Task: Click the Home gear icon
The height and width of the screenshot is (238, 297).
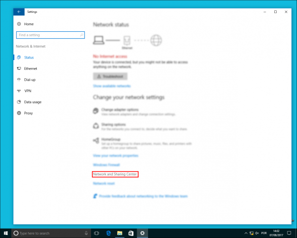Action: (19, 24)
